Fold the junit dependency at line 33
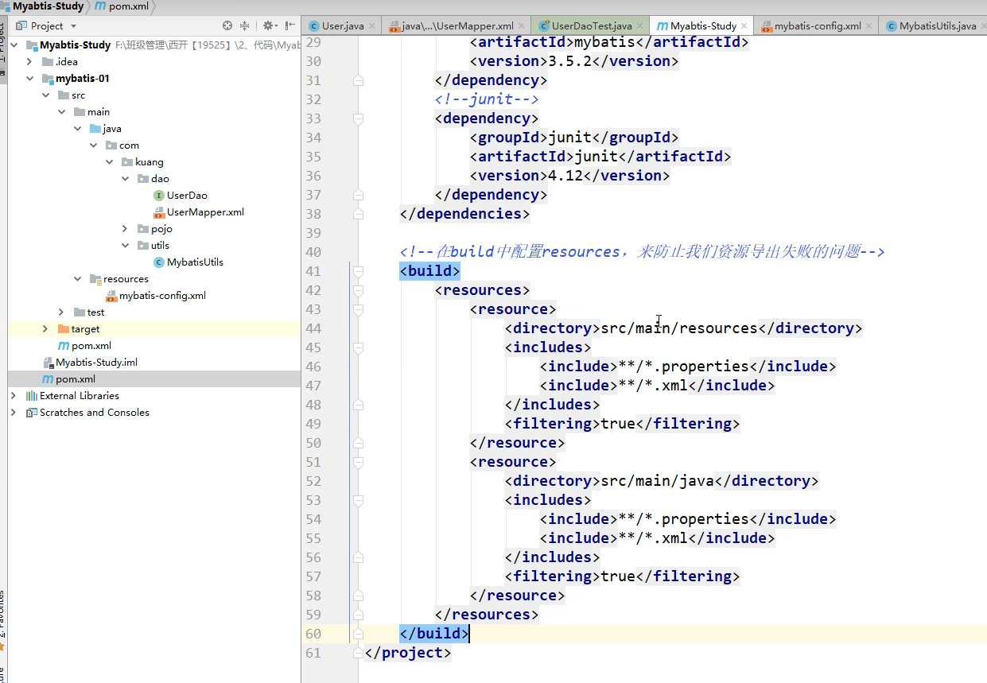 [x=358, y=118]
